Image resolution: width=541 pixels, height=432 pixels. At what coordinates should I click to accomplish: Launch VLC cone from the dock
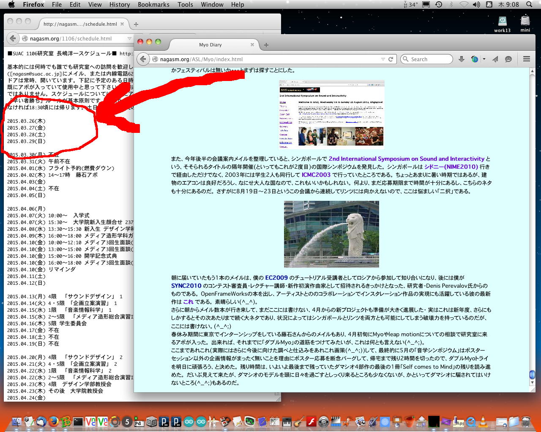click(x=482, y=421)
